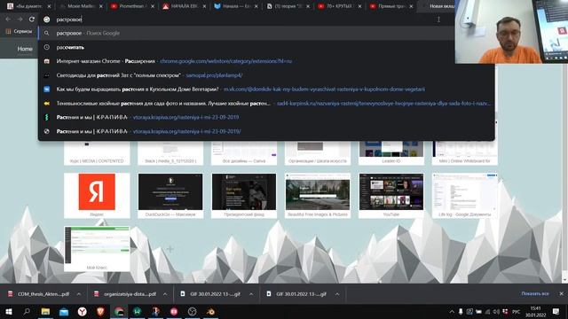Open the Life log Google Документы thumbnail

pos(465,195)
